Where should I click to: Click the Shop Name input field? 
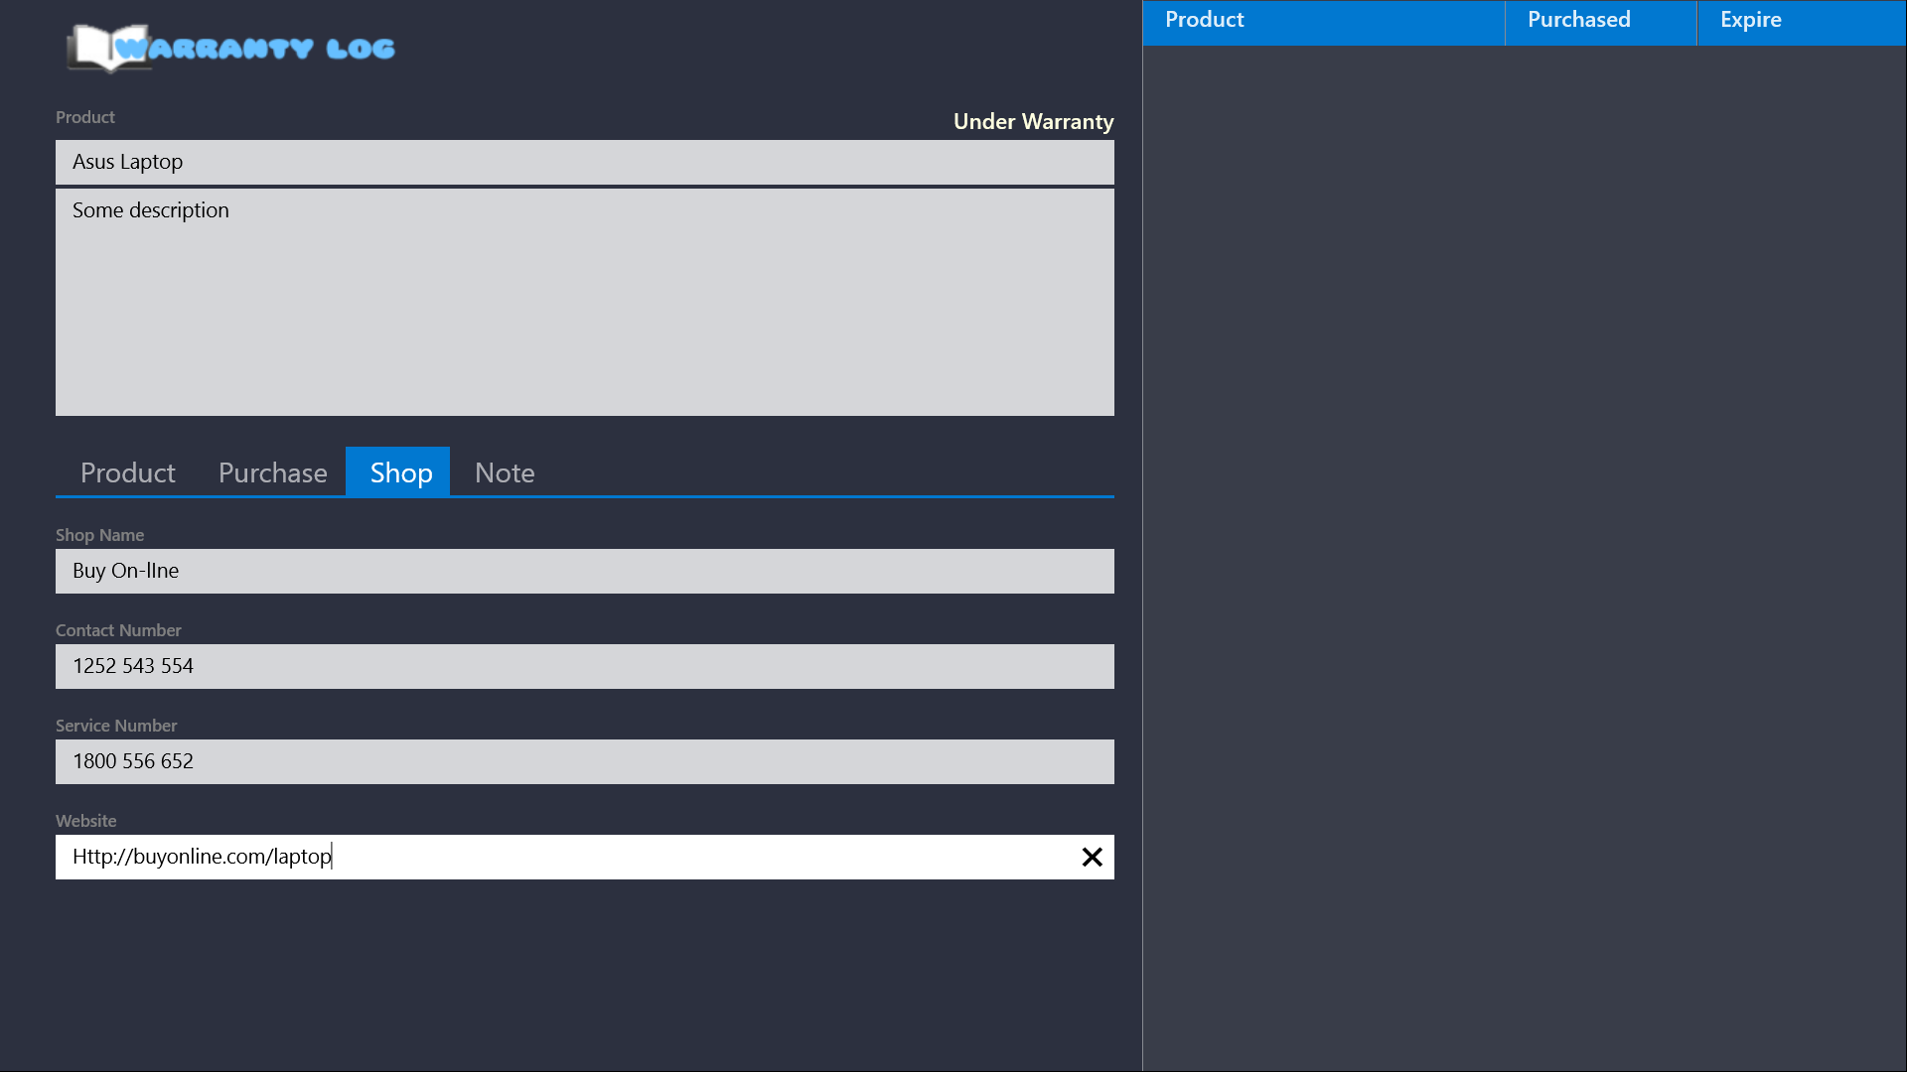pyautogui.click(x=584, y=571)
